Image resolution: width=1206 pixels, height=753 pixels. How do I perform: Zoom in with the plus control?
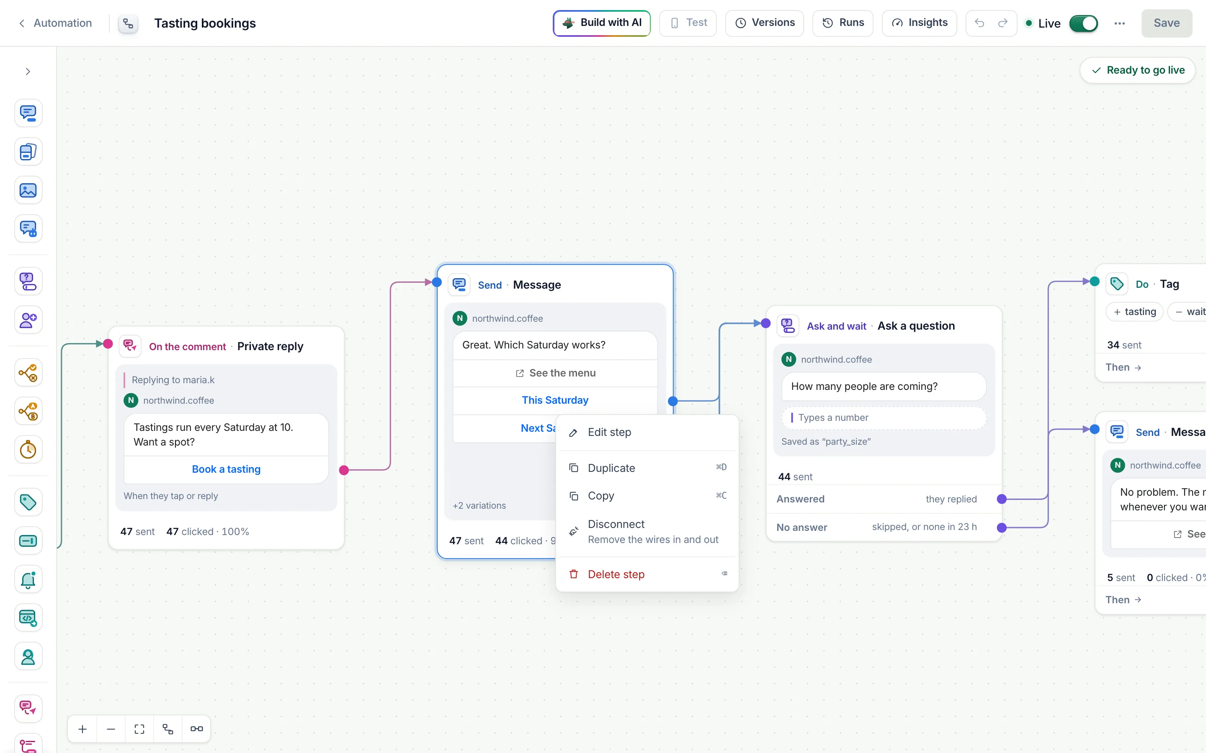(x=83, y=729)
